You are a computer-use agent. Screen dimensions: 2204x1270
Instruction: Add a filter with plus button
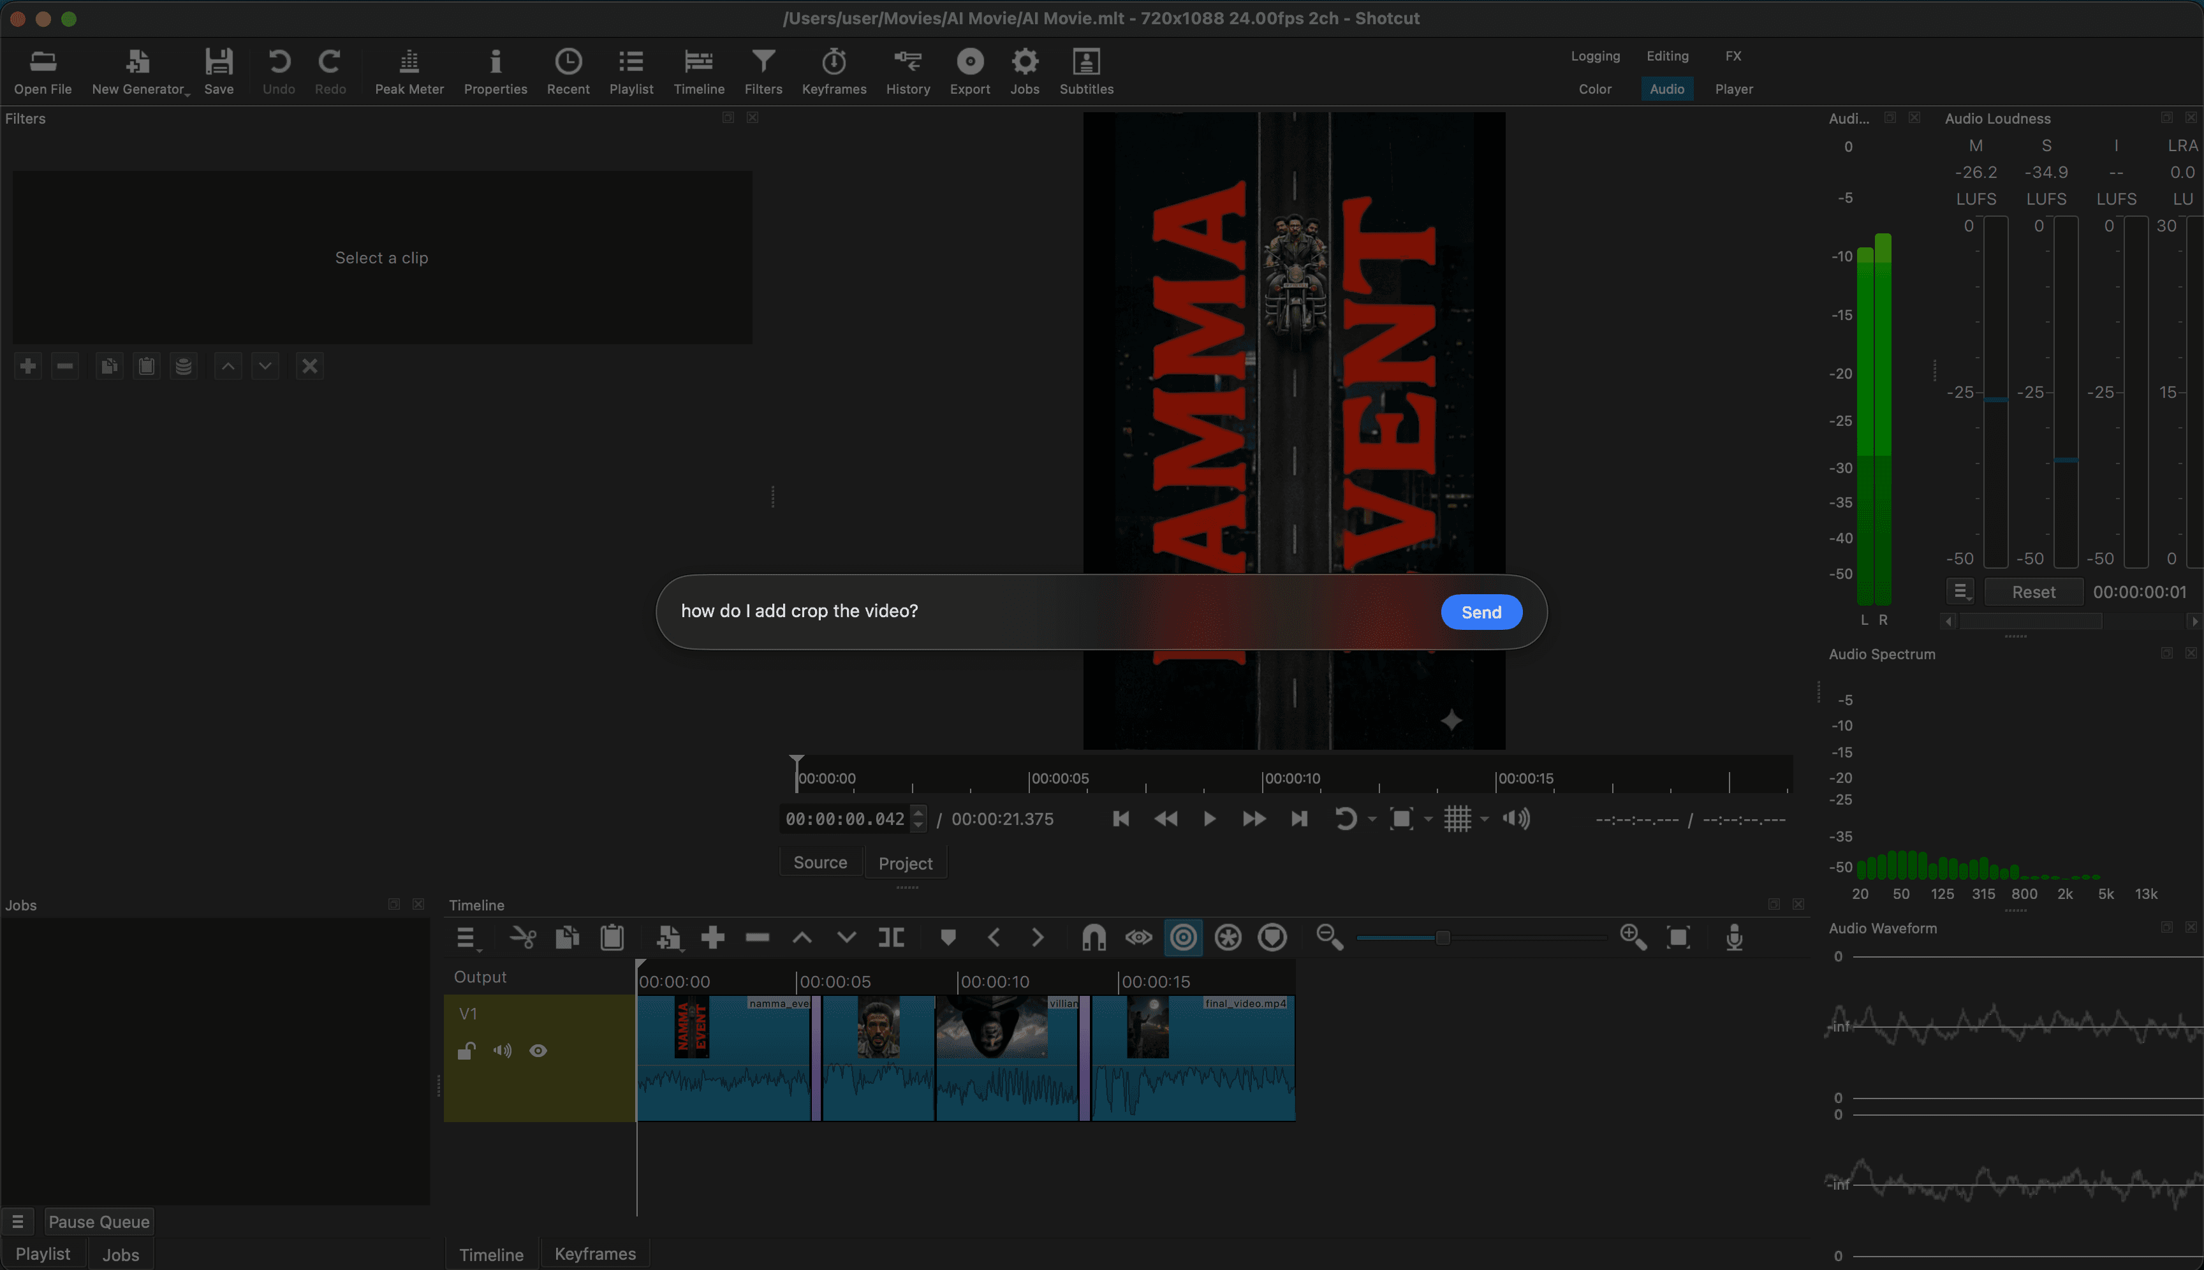(x=28, y=365)
